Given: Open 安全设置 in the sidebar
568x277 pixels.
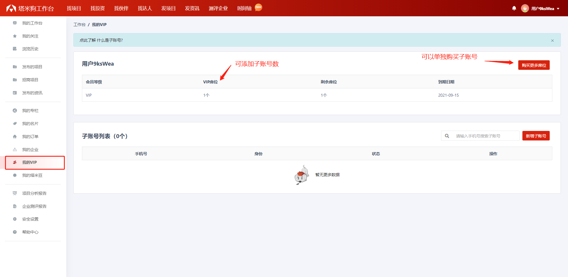Looking at the screenshot, I should pyautogui.click(x=30, y=219).
